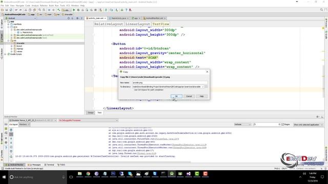Select the values folder in project tree
This screenshot has height=184, width=328.
(x=19, y=51)
